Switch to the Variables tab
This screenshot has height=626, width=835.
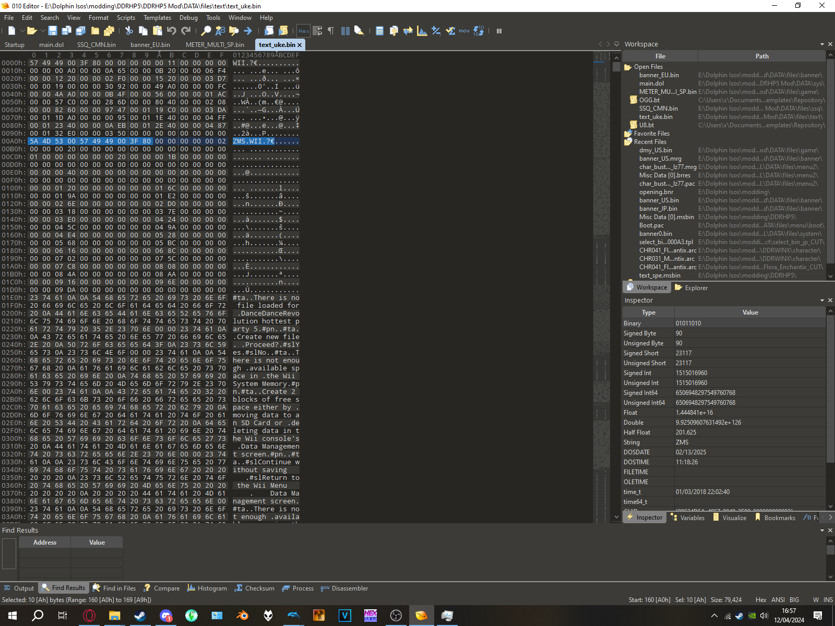click(x=687, y=518)
